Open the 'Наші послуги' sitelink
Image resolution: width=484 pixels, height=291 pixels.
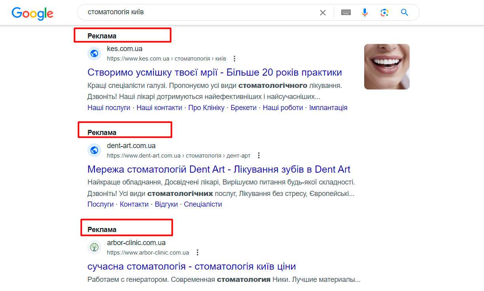109,108
